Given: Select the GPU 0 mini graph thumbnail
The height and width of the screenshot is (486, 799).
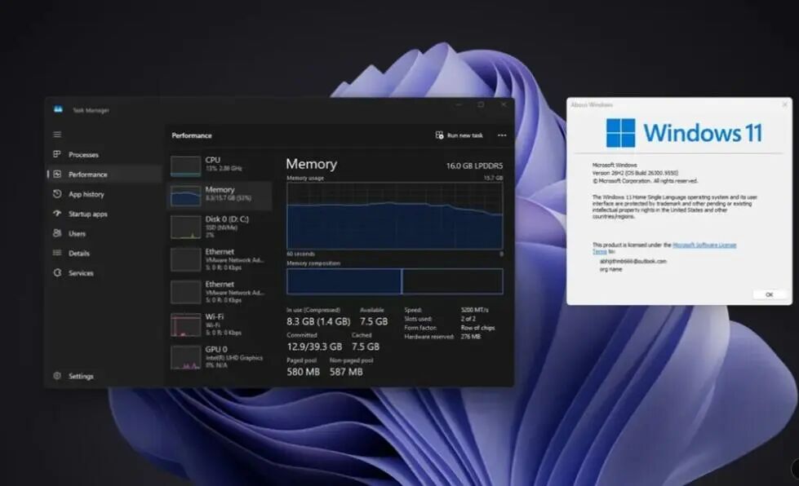Looking at the screenshot, I should [185, 358].
